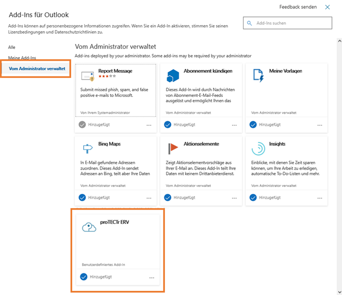Click the Bing Maps signpost icon
This screenshot has height=295, width=342.
[x=88, y=148]
